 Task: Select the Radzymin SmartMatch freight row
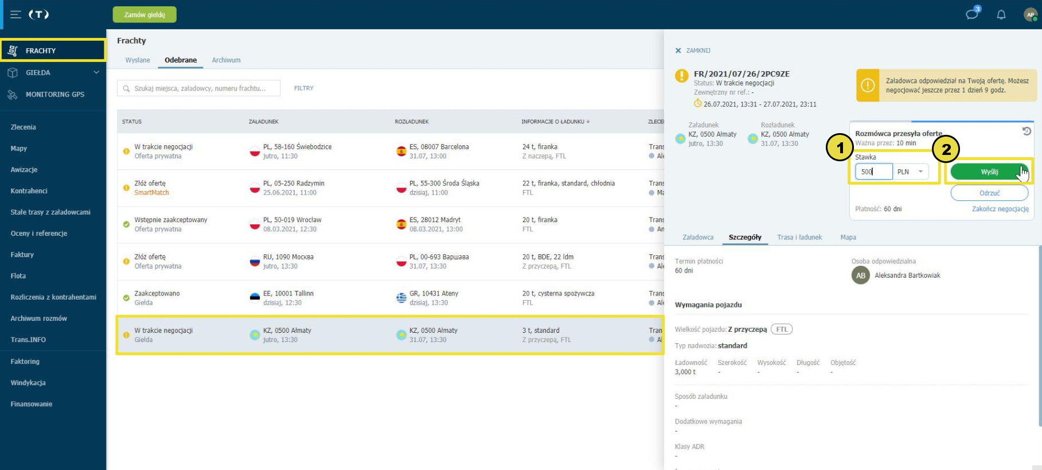click(x=391, y=188)
